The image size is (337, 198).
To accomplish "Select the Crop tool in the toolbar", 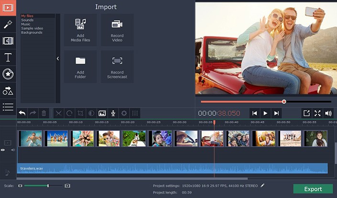I will 80,113.
